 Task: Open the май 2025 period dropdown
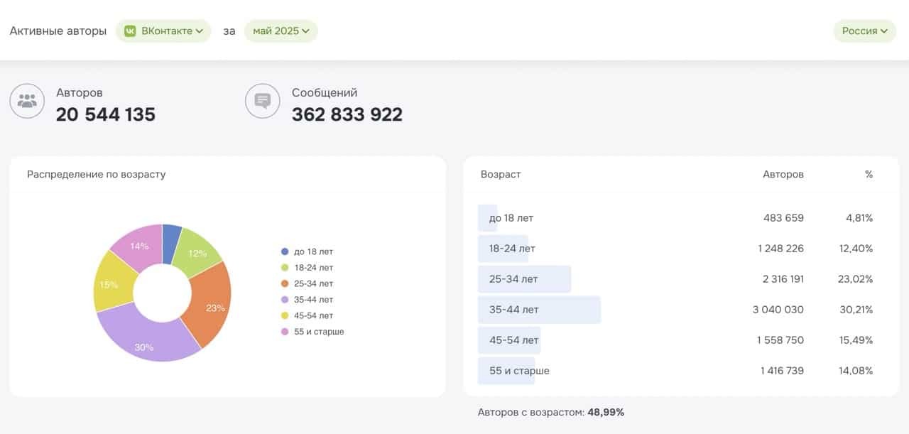tap(281, 31)
